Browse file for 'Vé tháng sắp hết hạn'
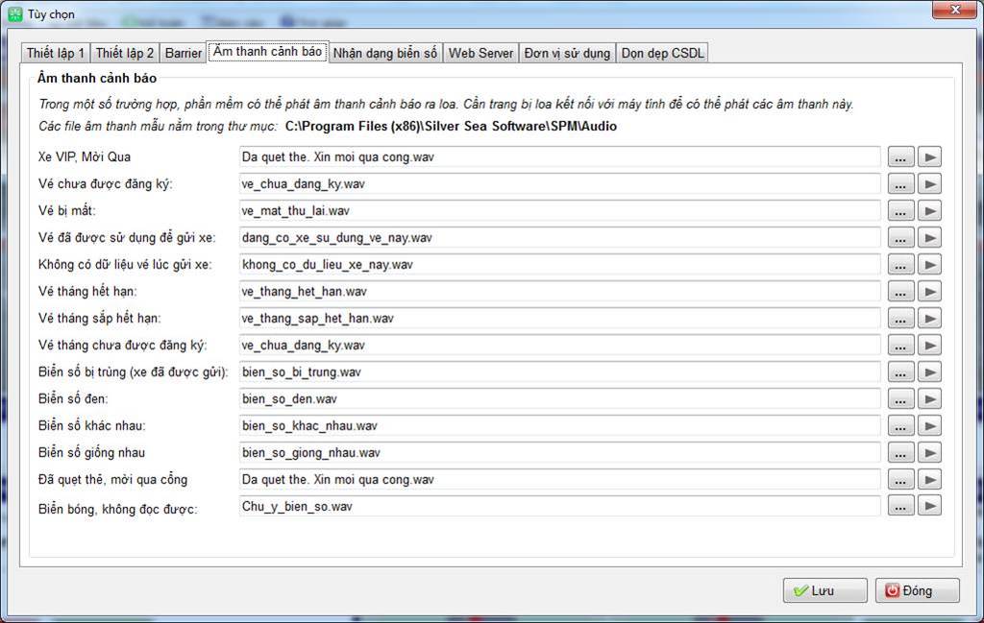This screenshot has width=984, height=623. (900, 318)
